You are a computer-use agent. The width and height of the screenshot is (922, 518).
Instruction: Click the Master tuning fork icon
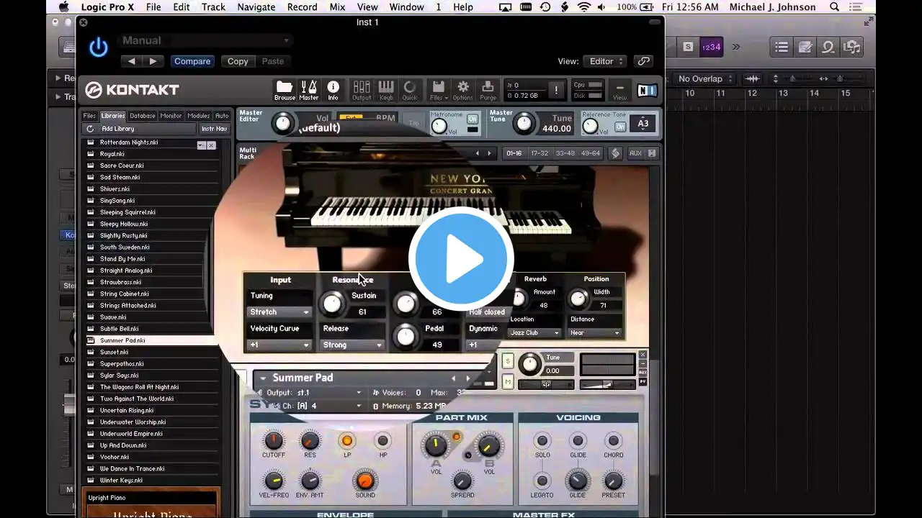[x=308, y=88]
